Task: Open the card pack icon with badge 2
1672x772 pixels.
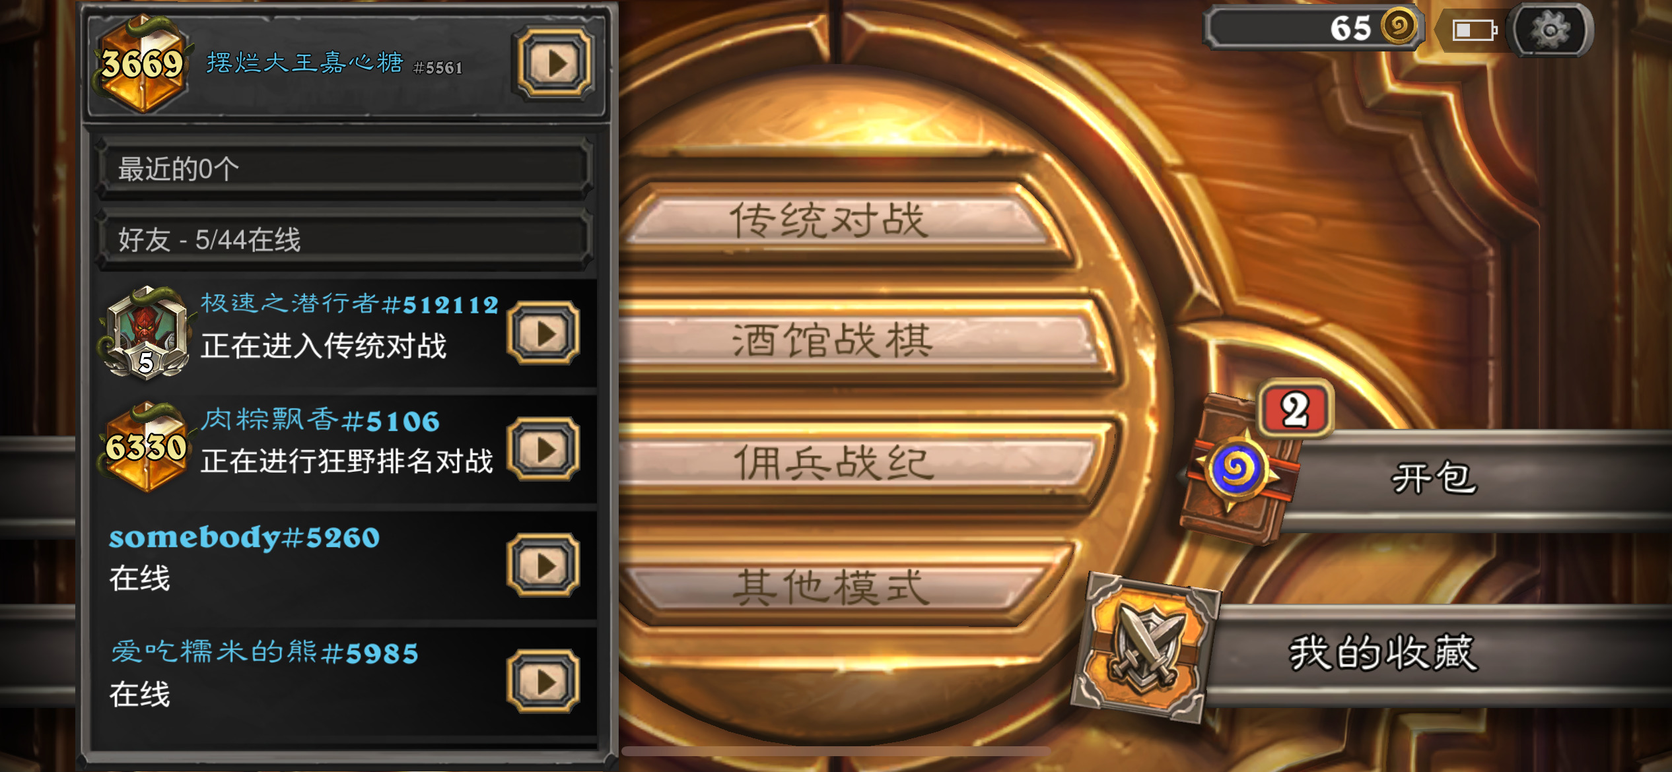Action: coord(1239,468)
